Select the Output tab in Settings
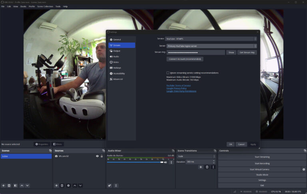307x194 pixels. tap(117, 51)
